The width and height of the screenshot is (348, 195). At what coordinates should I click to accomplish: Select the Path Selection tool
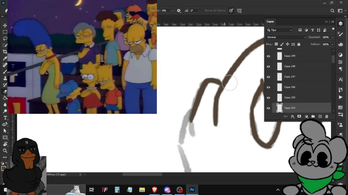pos(5,131)
